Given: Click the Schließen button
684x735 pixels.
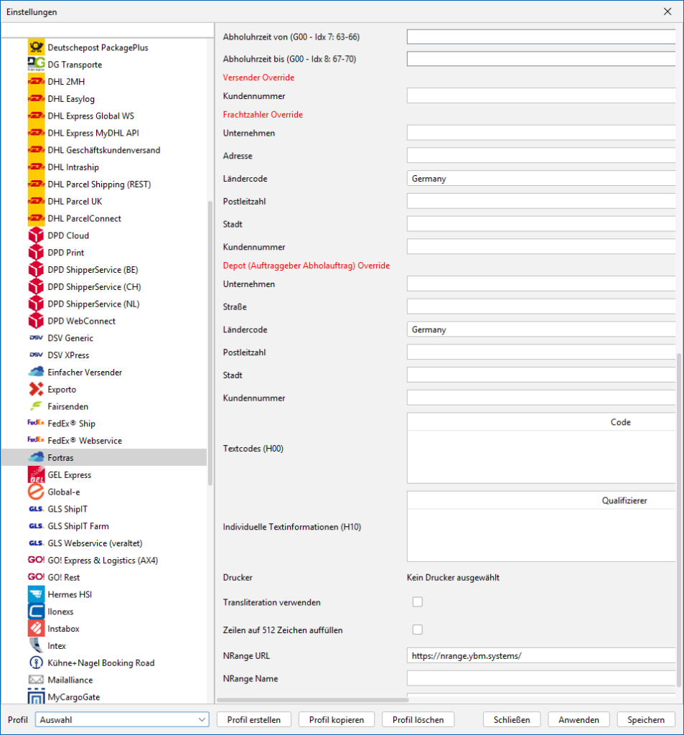Looking at the screenshot, I should click(512, 719).
